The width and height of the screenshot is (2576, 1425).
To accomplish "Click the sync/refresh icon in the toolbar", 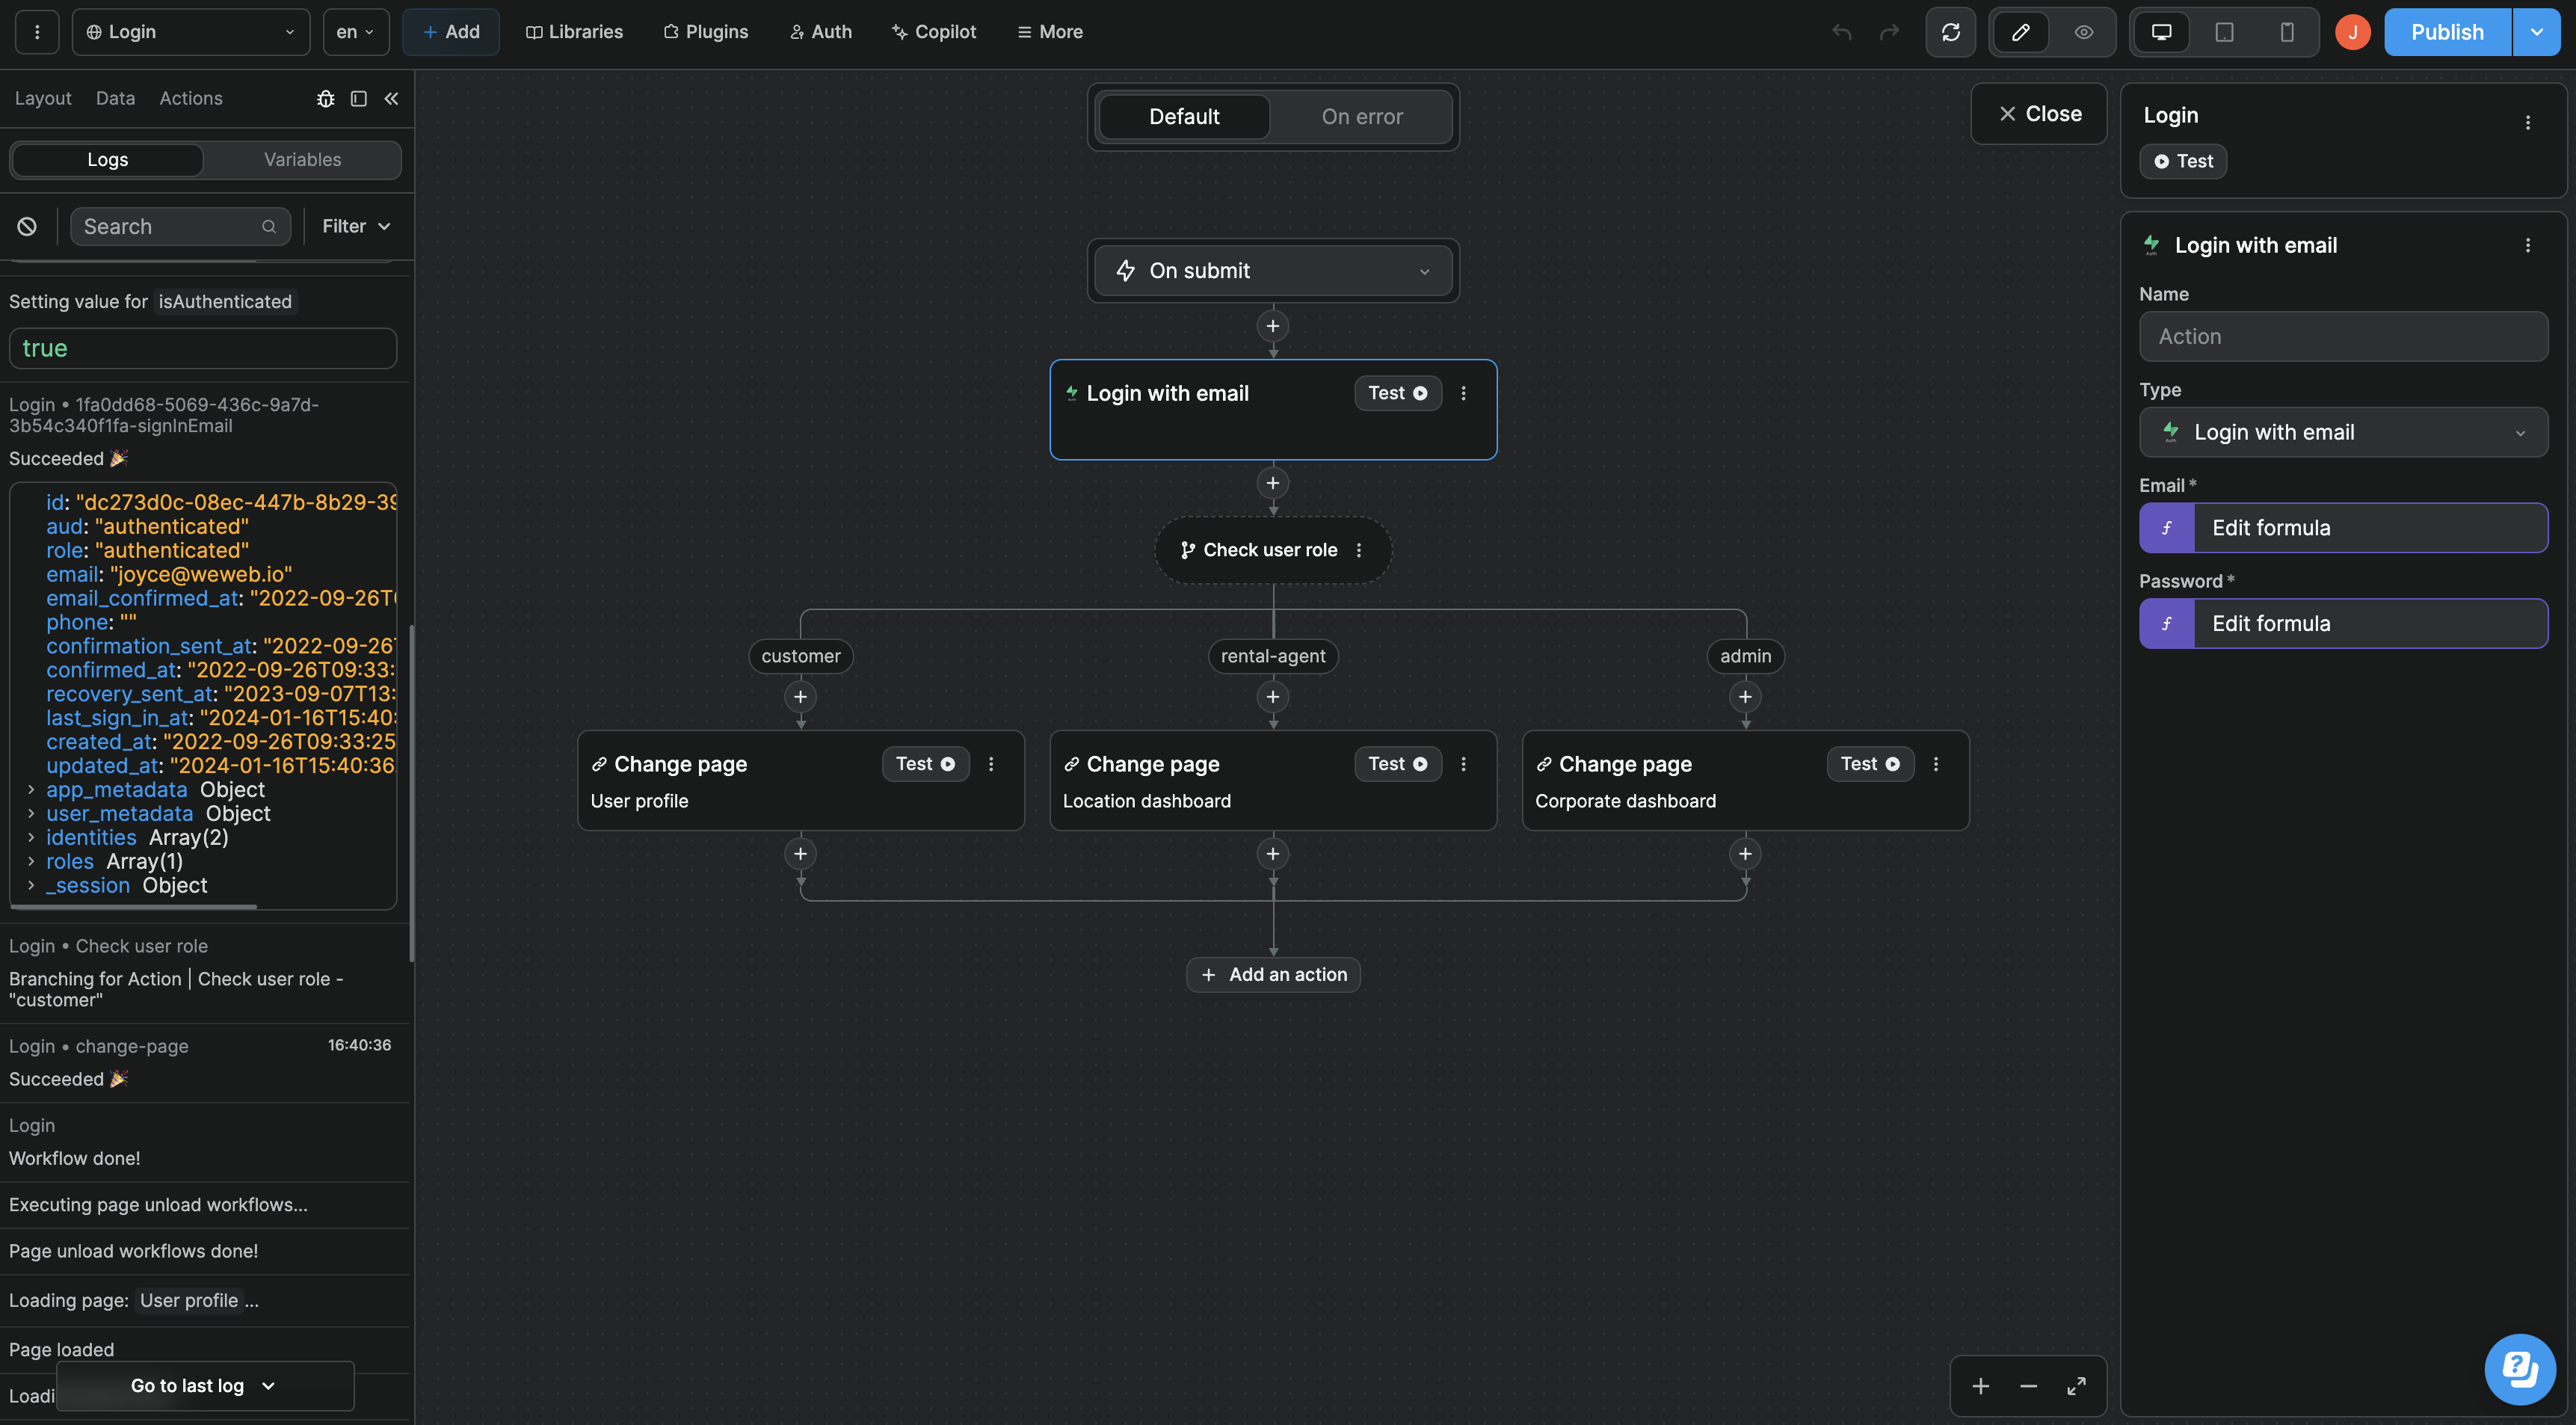I will pos(1950,31).
